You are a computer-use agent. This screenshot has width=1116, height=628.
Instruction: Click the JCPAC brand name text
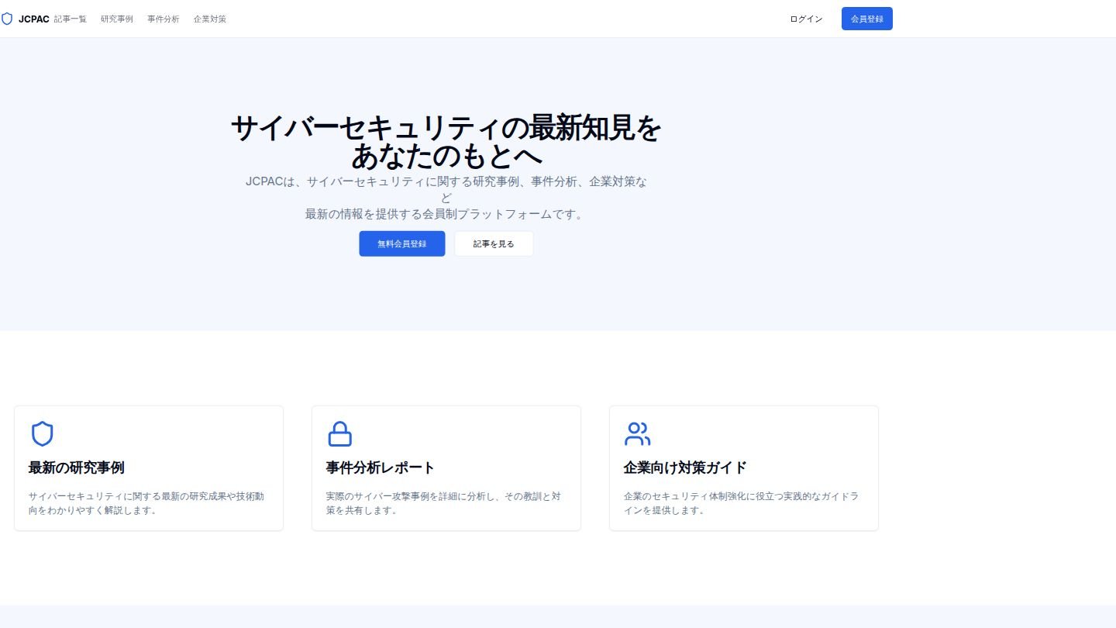pyautogui.click(x=34, y=19)
